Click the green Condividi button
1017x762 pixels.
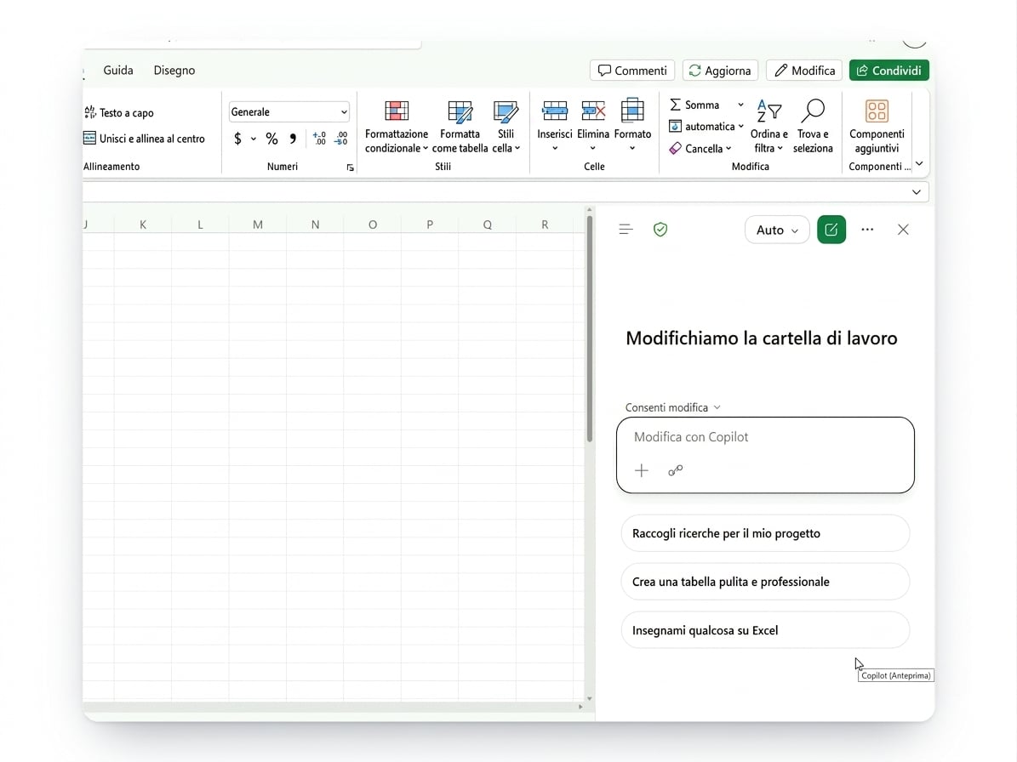889,70
